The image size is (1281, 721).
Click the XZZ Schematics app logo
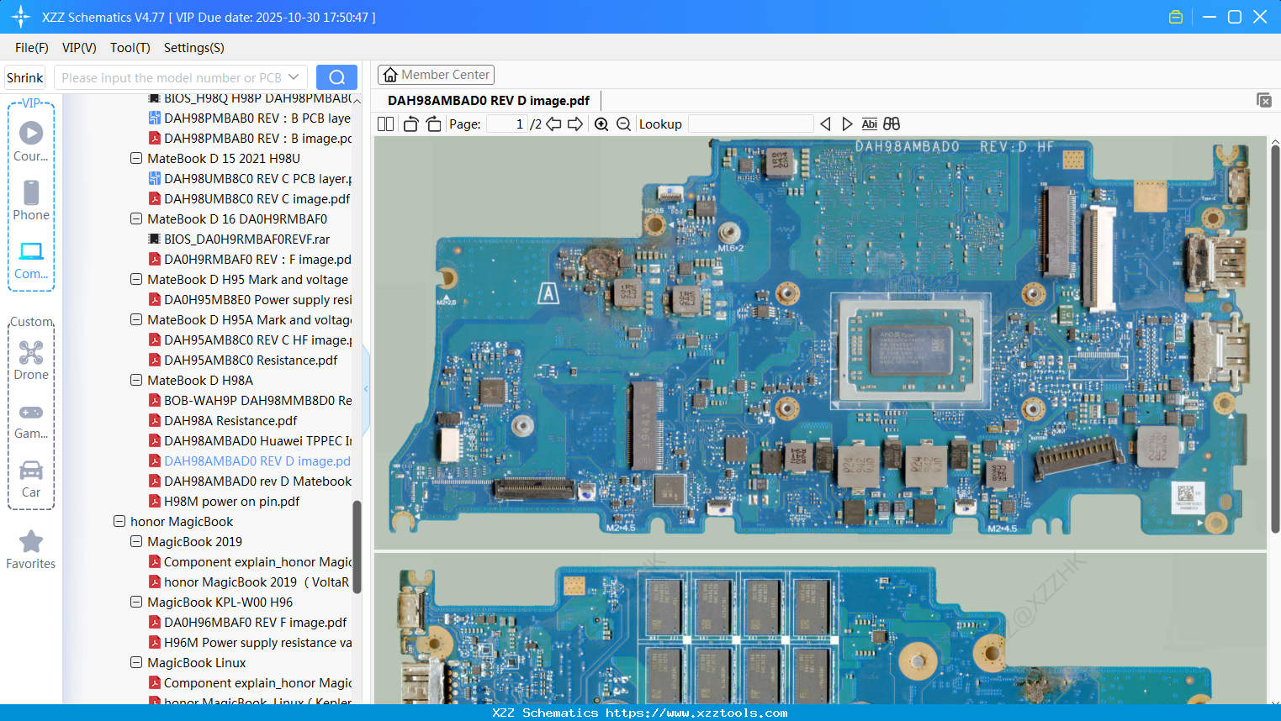[x=21, y=17]
